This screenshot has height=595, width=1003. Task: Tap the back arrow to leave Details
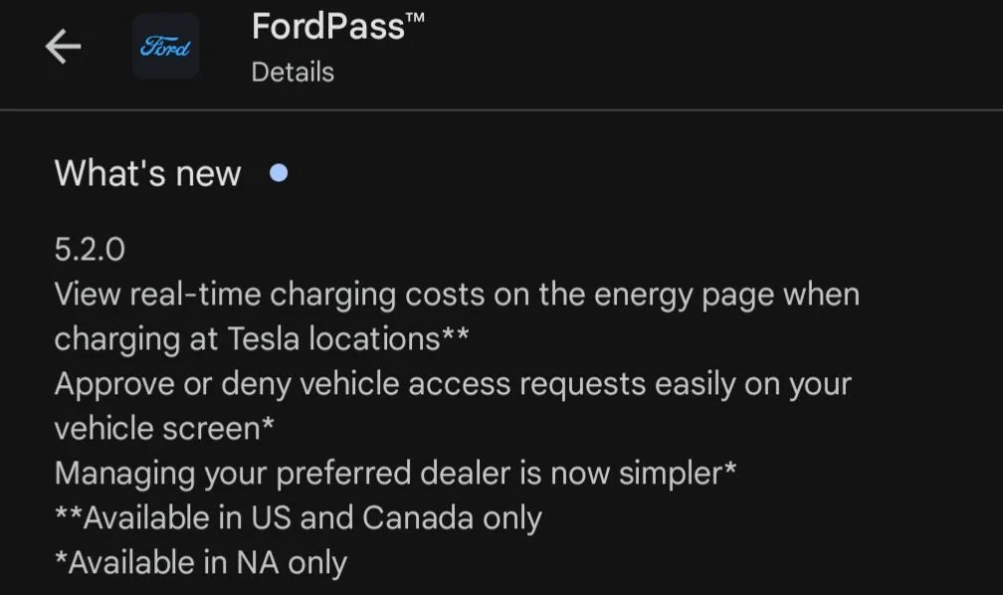[x=62, y=46]
